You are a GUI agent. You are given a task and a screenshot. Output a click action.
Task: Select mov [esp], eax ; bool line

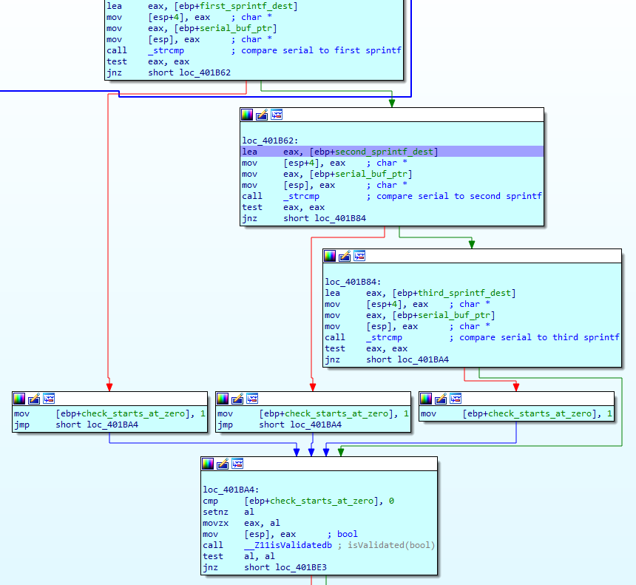click(280, 534)
